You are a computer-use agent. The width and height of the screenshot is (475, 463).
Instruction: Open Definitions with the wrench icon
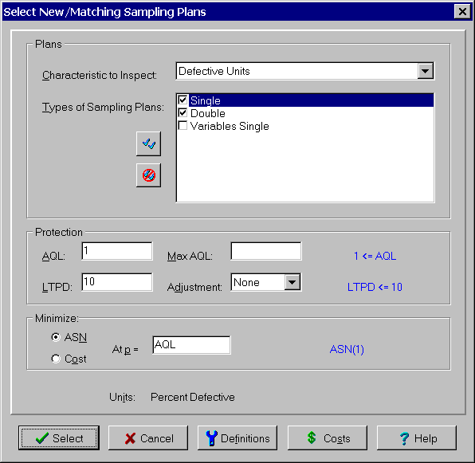click(x=237, y=437)
